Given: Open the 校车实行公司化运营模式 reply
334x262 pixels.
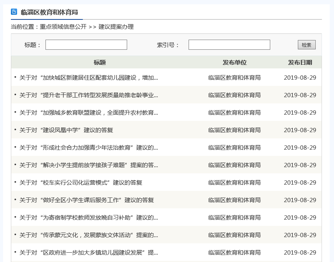Looking at the screenshot, I should pyautogui.click(x=81, y=183).
